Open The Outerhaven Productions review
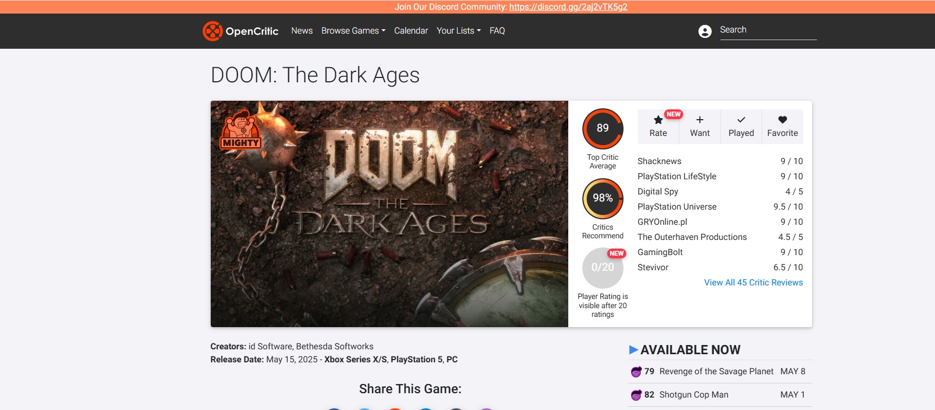This screenshot has width=935, height=410. [x=692, y=237]
